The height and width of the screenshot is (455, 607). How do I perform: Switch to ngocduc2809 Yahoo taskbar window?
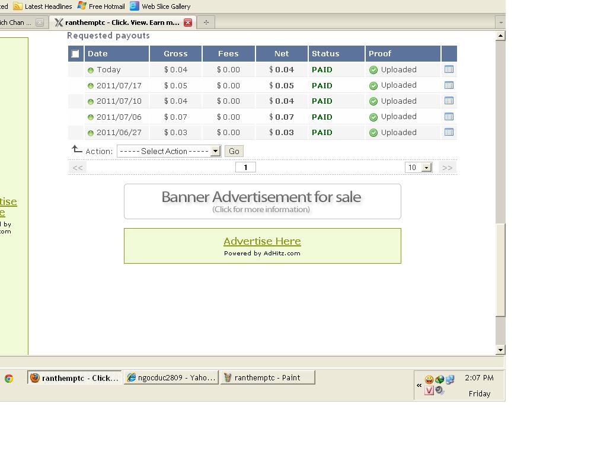(171, 377)
